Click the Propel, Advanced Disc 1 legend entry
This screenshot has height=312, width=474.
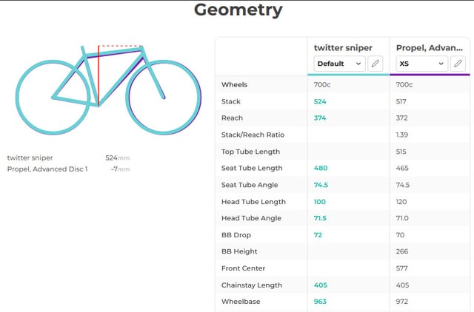pos(47,169)
